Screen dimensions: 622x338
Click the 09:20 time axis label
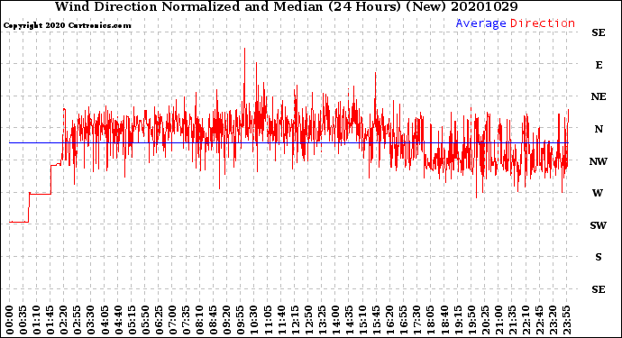tap(227, 320)
